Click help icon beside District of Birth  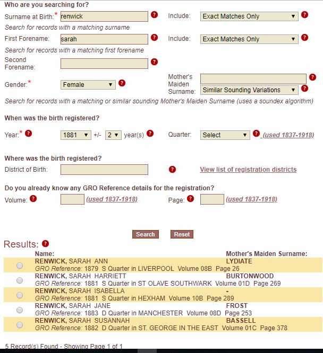(172, 169)
